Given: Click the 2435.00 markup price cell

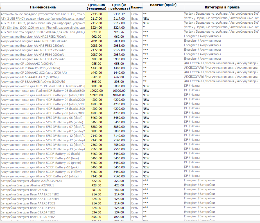Looking at the screenshot, I should click(96, 14).
